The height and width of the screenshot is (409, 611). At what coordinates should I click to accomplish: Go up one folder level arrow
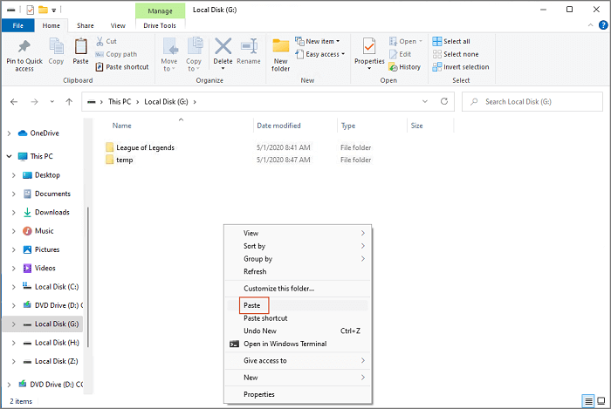69,102
